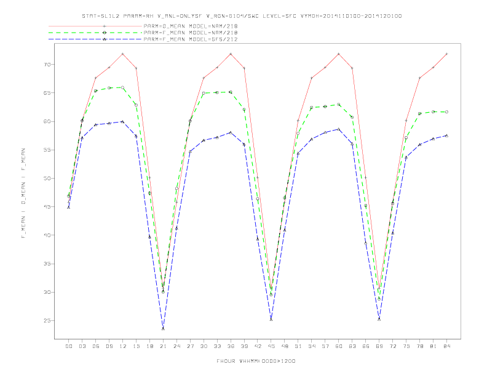Click the vertical y-axis title F_MEAN | O_MEAN | F_MEAN

23,193
